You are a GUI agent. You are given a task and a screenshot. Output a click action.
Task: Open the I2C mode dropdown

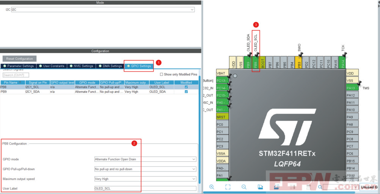pyautogui.click(x=102, y=9)
